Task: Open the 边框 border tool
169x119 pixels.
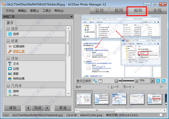Action: tap(14, 69)
